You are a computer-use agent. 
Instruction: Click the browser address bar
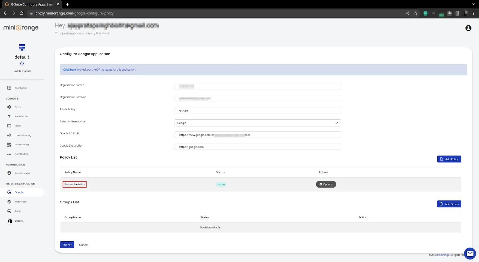[216, 13]
